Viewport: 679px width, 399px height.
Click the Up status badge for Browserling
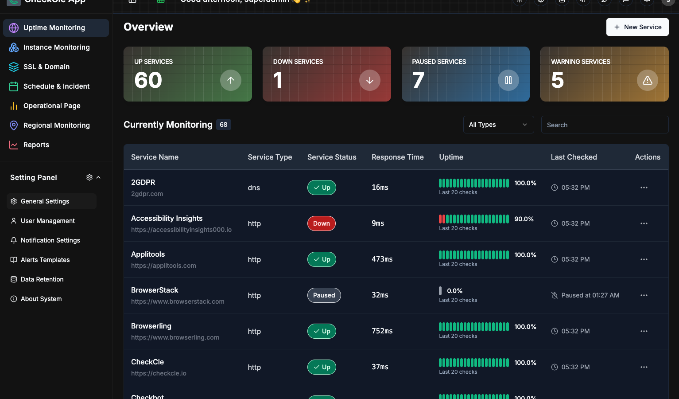[322, 331]
